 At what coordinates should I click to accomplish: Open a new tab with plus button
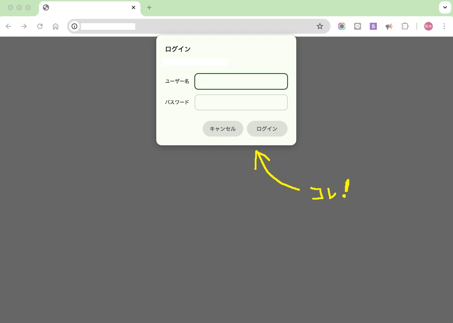(149, 7)
